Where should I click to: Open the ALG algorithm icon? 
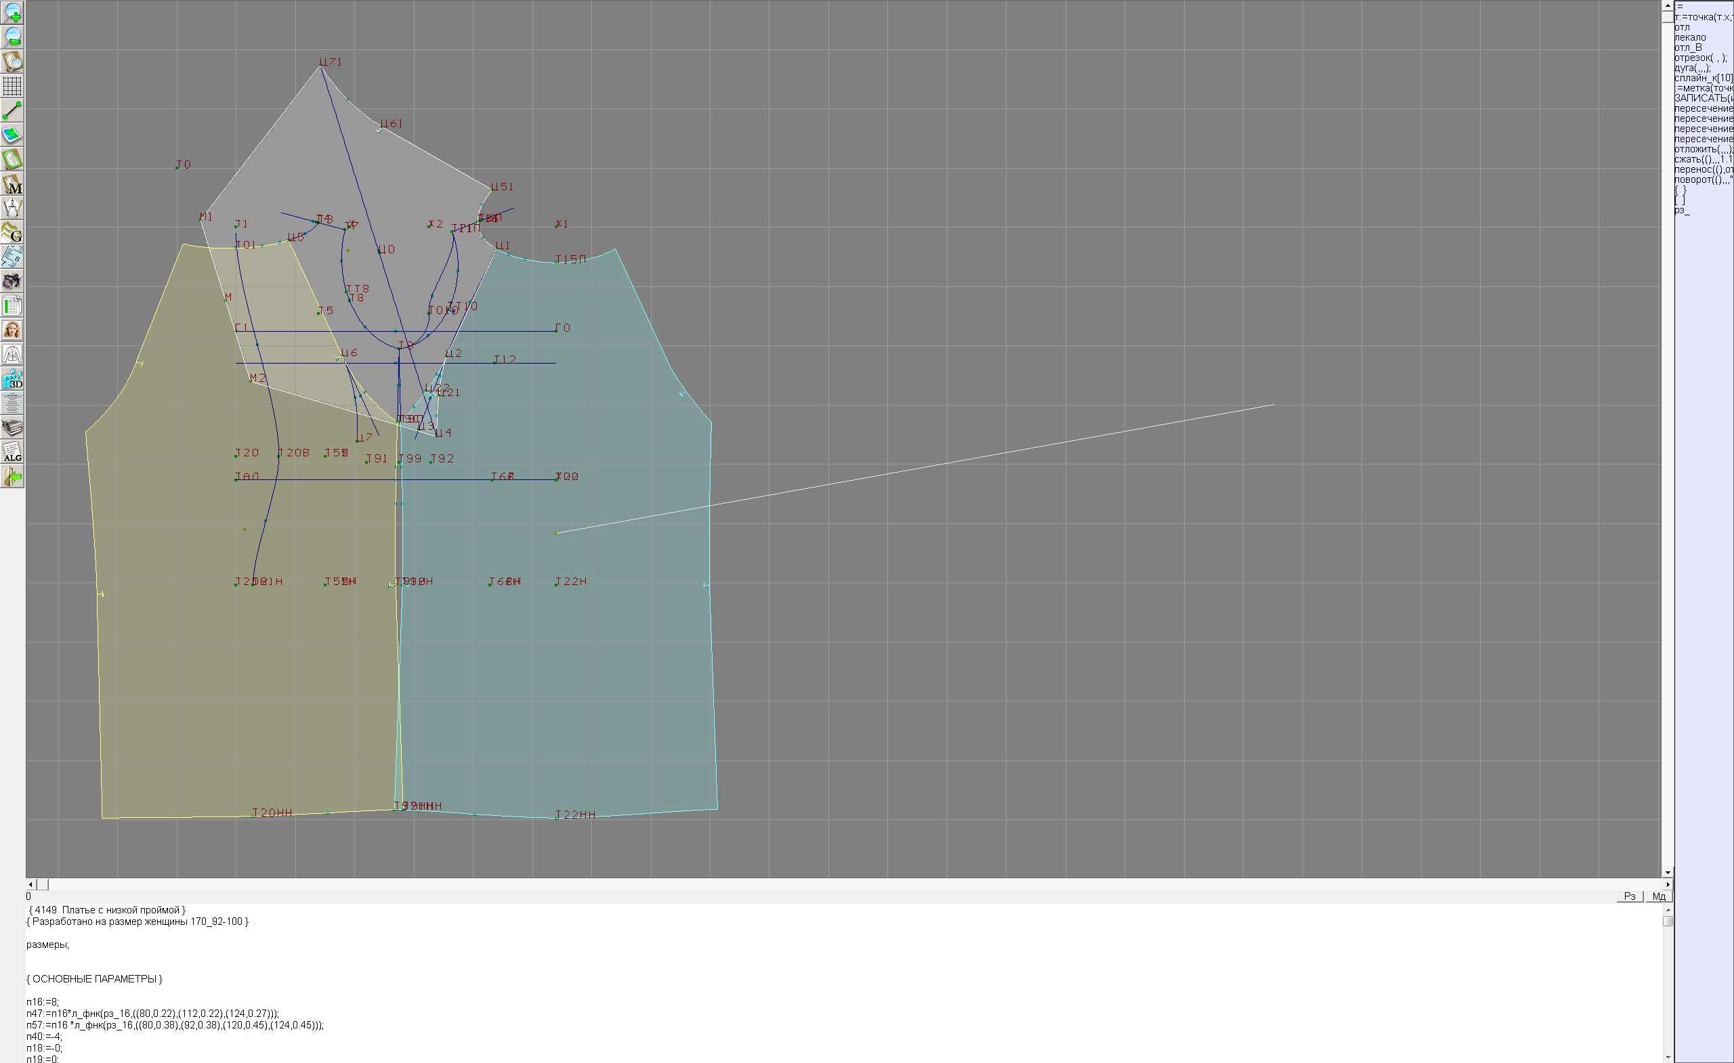point(12,452)
